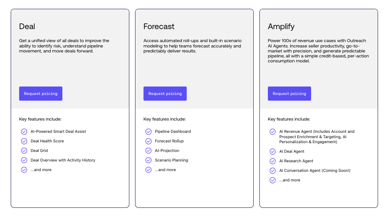Click the checkmark icon beside Deal Grid

(x=24, y=151)
